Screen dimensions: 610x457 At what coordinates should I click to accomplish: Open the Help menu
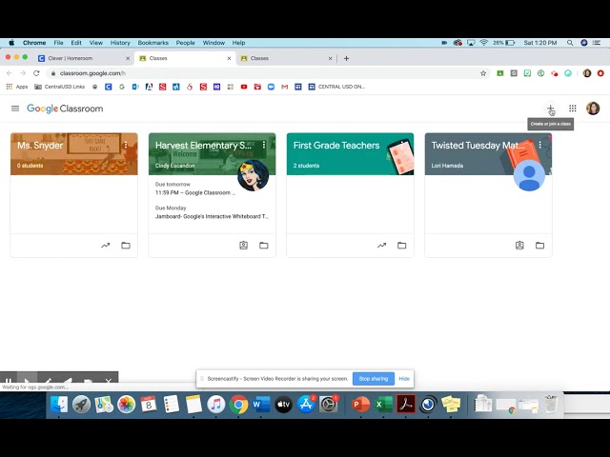coord(238,43)
